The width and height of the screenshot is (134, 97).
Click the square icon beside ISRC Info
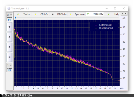coord(53,14)
